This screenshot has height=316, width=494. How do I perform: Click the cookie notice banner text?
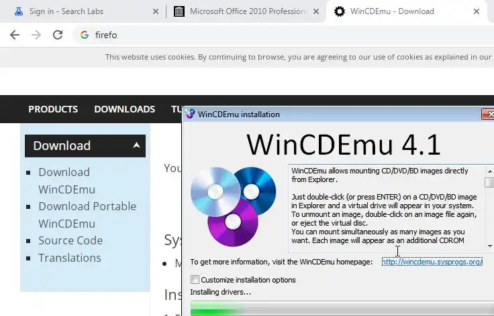(x=298, y=57)
